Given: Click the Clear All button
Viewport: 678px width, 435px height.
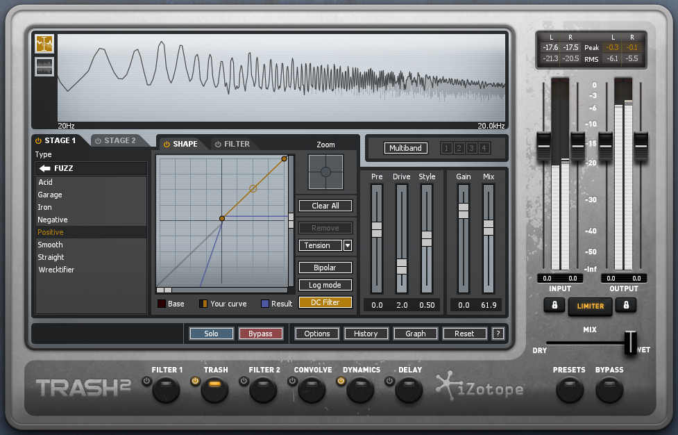Looking at the screenshot, I should (x=325, y=206).
